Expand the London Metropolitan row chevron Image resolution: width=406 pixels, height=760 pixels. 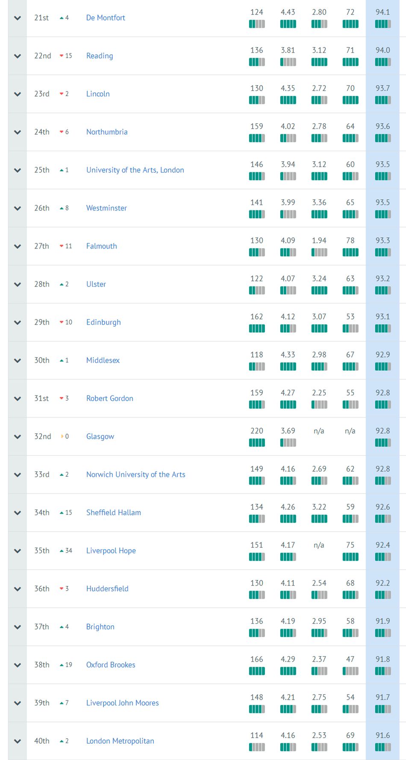point(18,741)
